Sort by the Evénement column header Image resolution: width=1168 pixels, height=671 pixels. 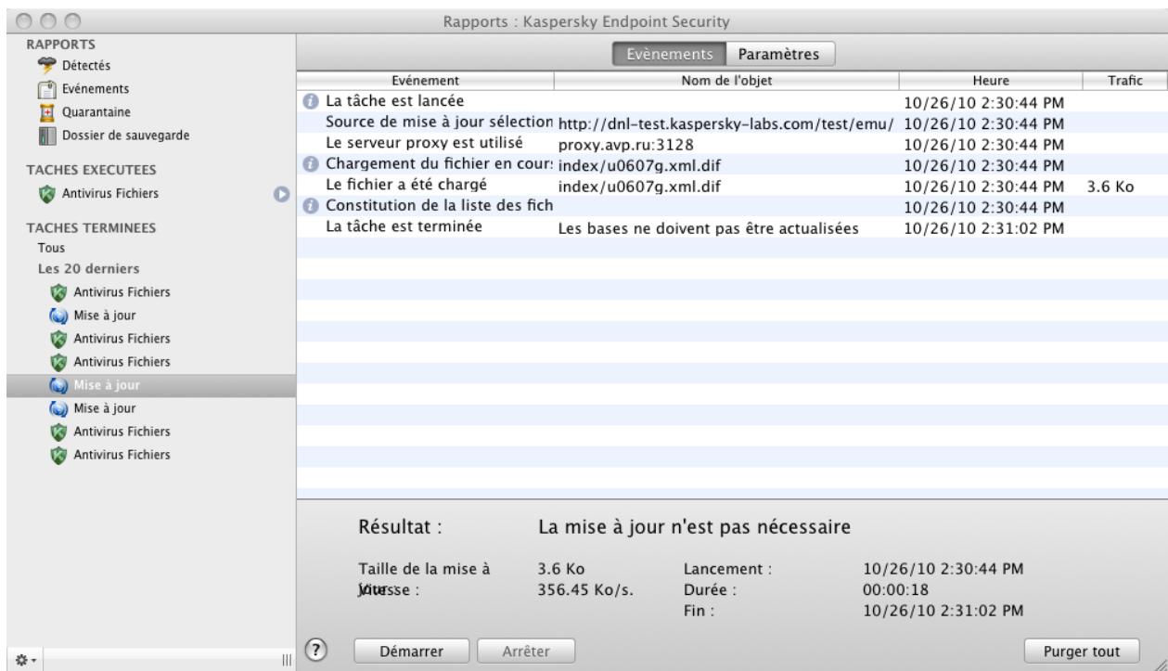(426, 81)
